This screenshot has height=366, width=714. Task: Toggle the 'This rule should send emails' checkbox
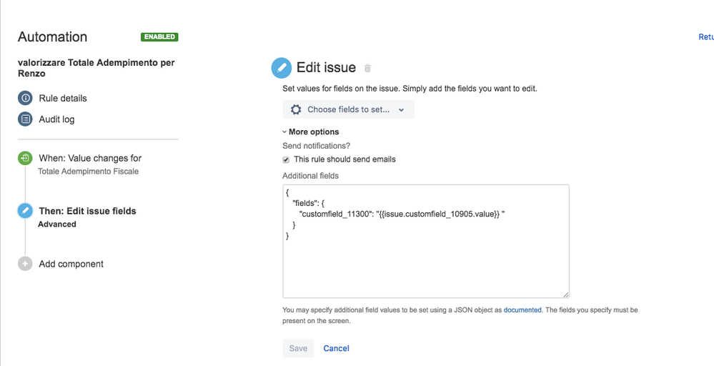click(x=287, y=159)
